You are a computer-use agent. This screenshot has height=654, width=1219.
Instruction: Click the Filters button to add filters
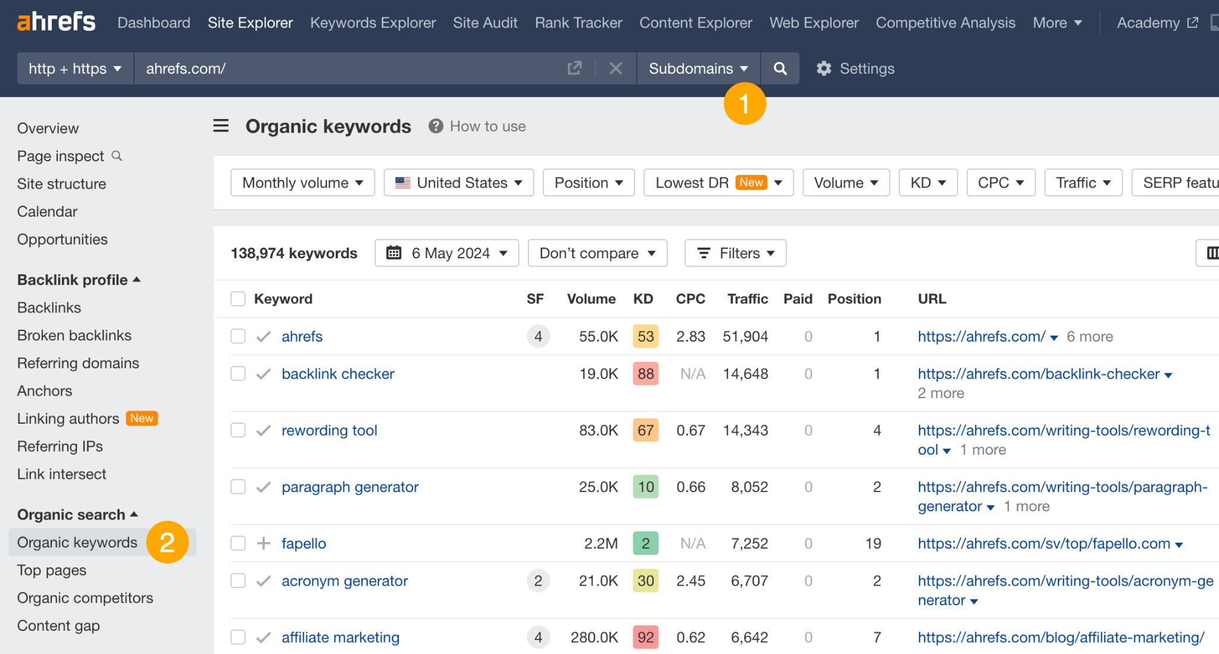pos(734,252)
